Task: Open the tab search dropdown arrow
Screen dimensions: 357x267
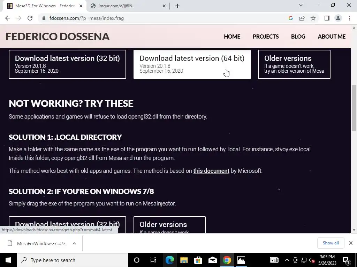Action: 301,5
